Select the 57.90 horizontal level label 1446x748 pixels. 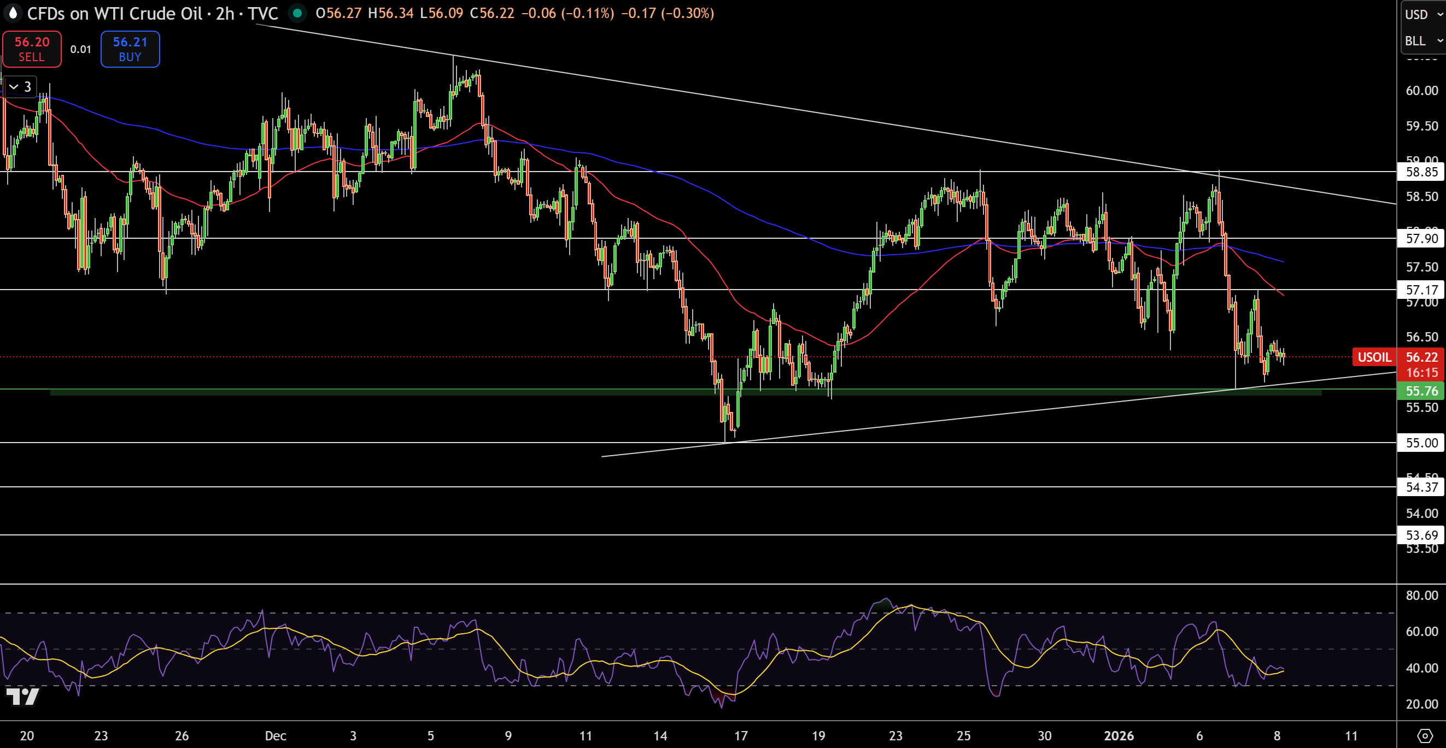click(x=1421, y=238)
